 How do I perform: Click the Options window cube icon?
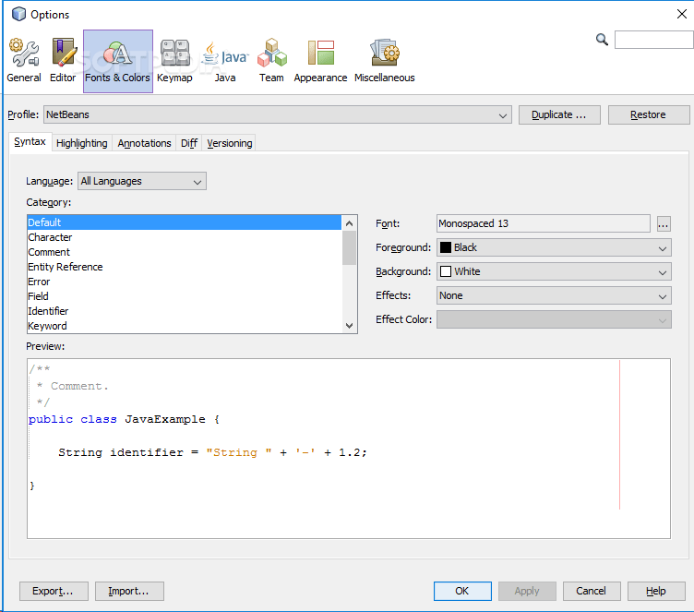[x=18, y=14]
